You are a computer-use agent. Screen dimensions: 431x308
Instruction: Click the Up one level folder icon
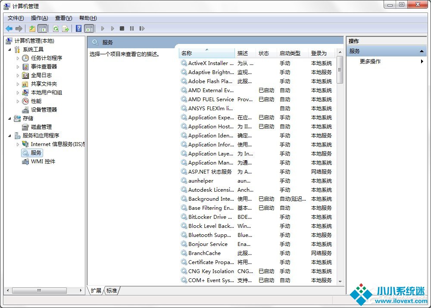[x=32, y=28]
